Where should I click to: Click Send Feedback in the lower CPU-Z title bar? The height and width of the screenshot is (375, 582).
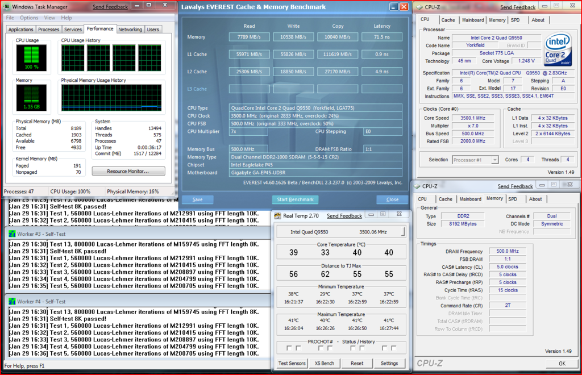pos(515,186)
